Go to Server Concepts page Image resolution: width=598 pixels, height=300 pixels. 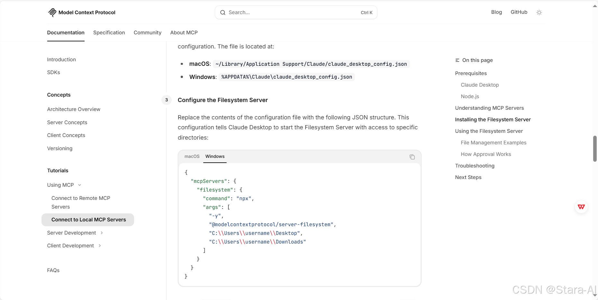[x=67, y=123]
